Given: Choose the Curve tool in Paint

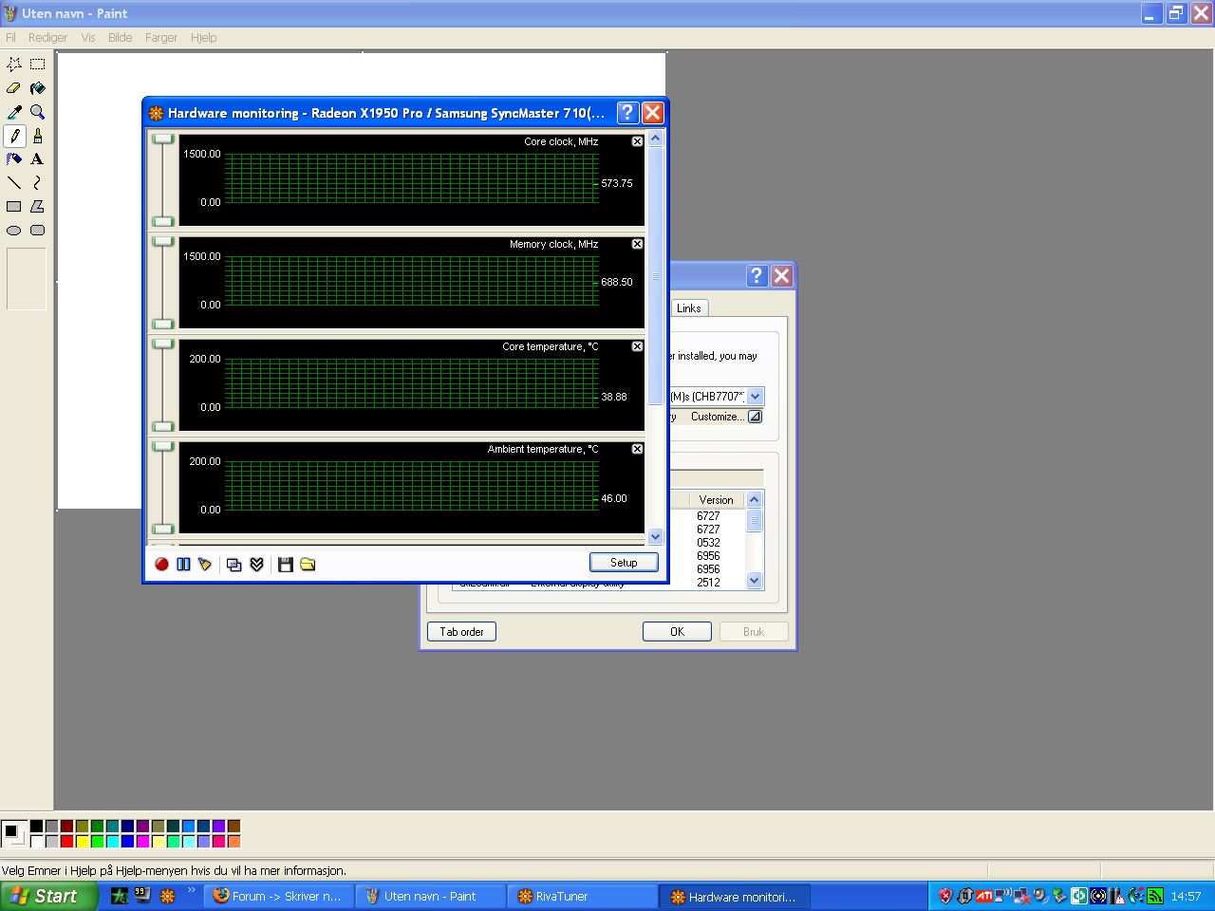Looking at the screenshot, I should (x=38, y=183).
